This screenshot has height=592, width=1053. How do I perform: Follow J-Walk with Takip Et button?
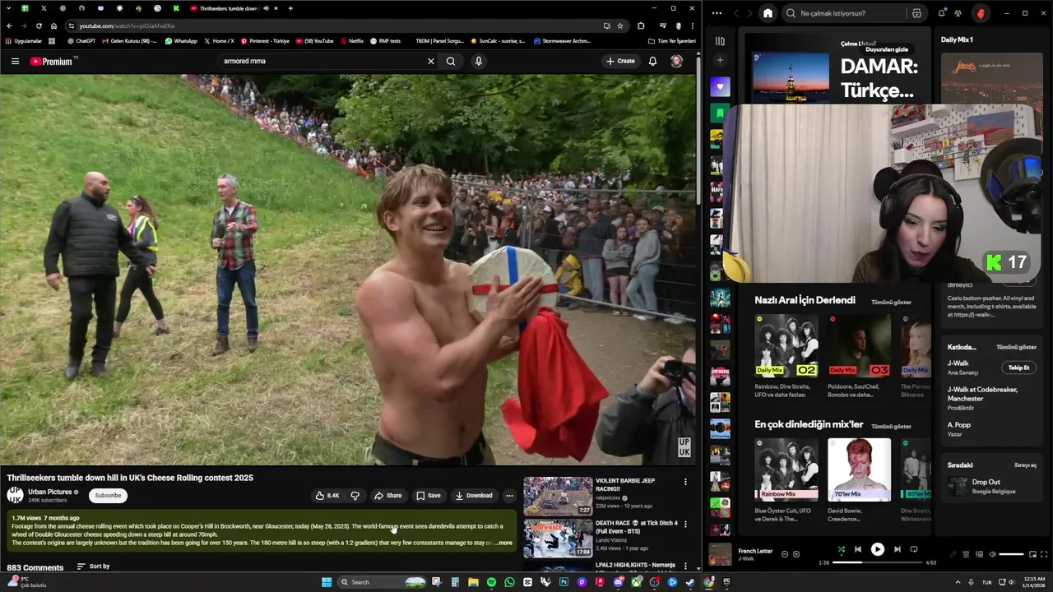click(1018, 368)
